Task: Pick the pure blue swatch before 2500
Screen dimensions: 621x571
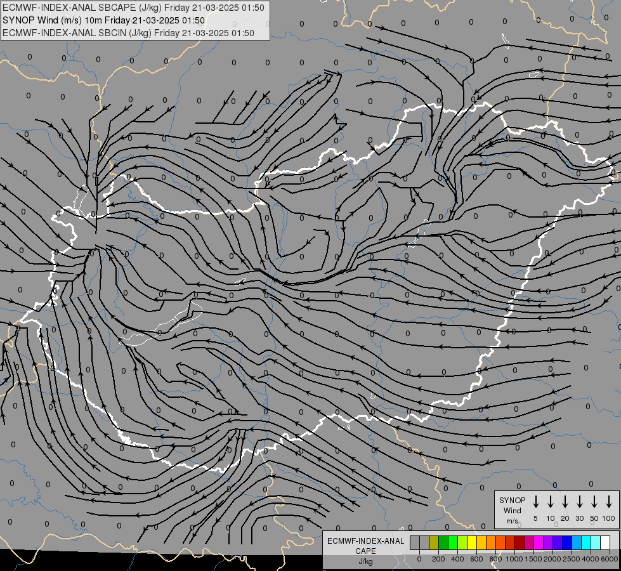Action: pyautogui.click(x=566, y=542)
